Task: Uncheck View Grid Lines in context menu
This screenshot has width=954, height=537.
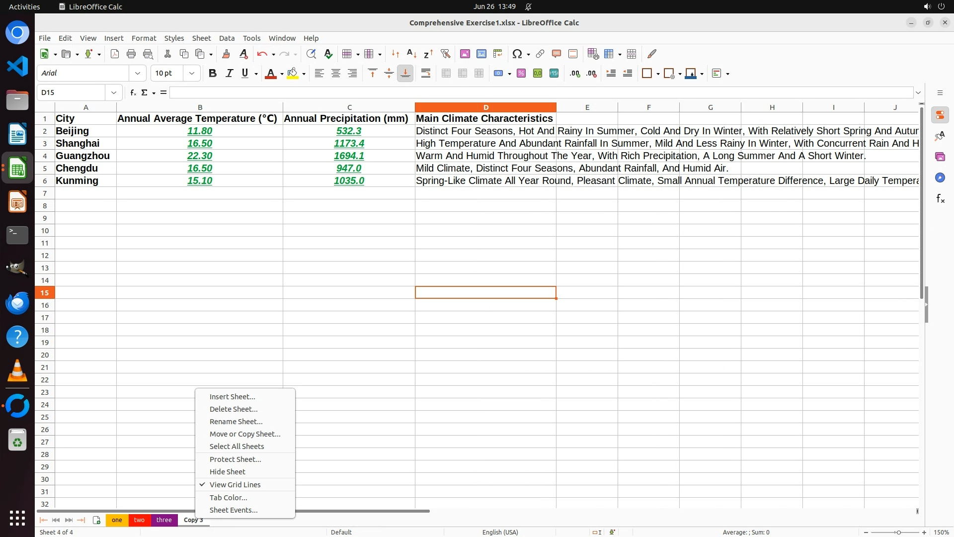Action: click(235, 485)
